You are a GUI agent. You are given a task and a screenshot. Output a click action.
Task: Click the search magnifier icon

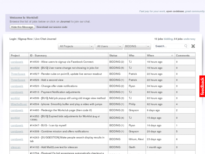[186, 46]
